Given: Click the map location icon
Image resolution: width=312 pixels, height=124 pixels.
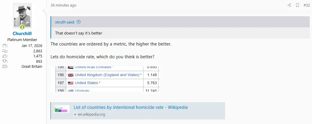Looking at the screenshot, I should click(x=5, y=67).
